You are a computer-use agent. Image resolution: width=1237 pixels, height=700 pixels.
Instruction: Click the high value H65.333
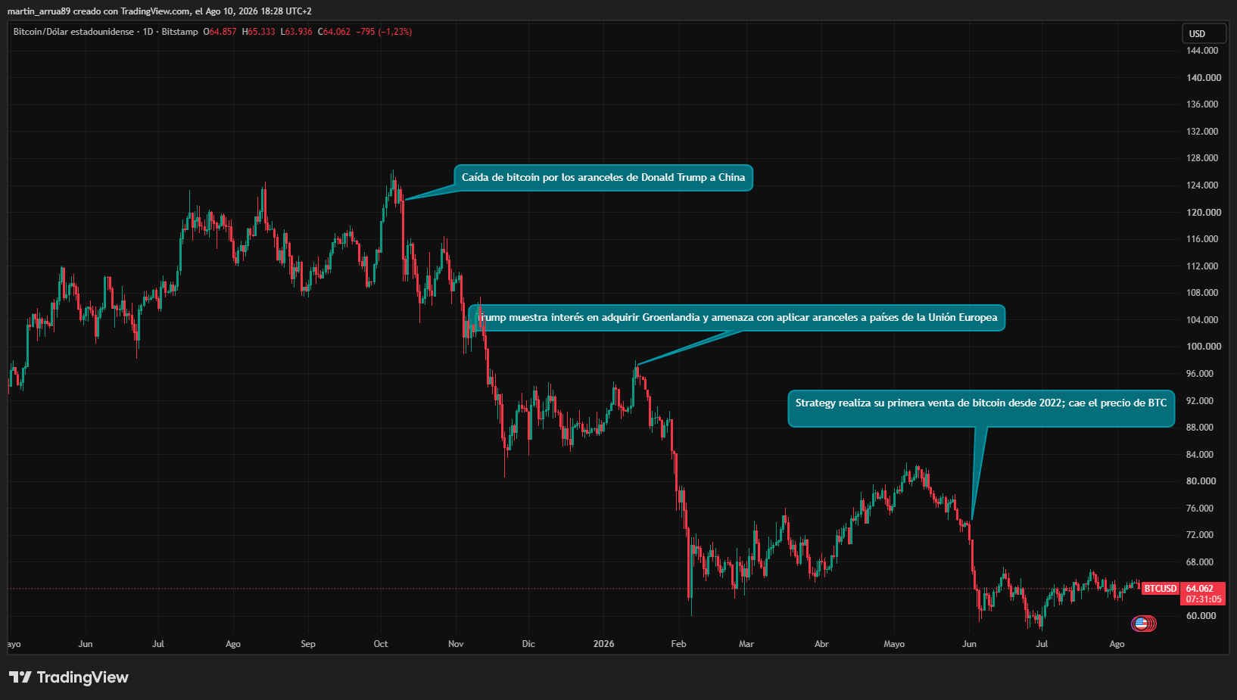[x=259, y=32]
